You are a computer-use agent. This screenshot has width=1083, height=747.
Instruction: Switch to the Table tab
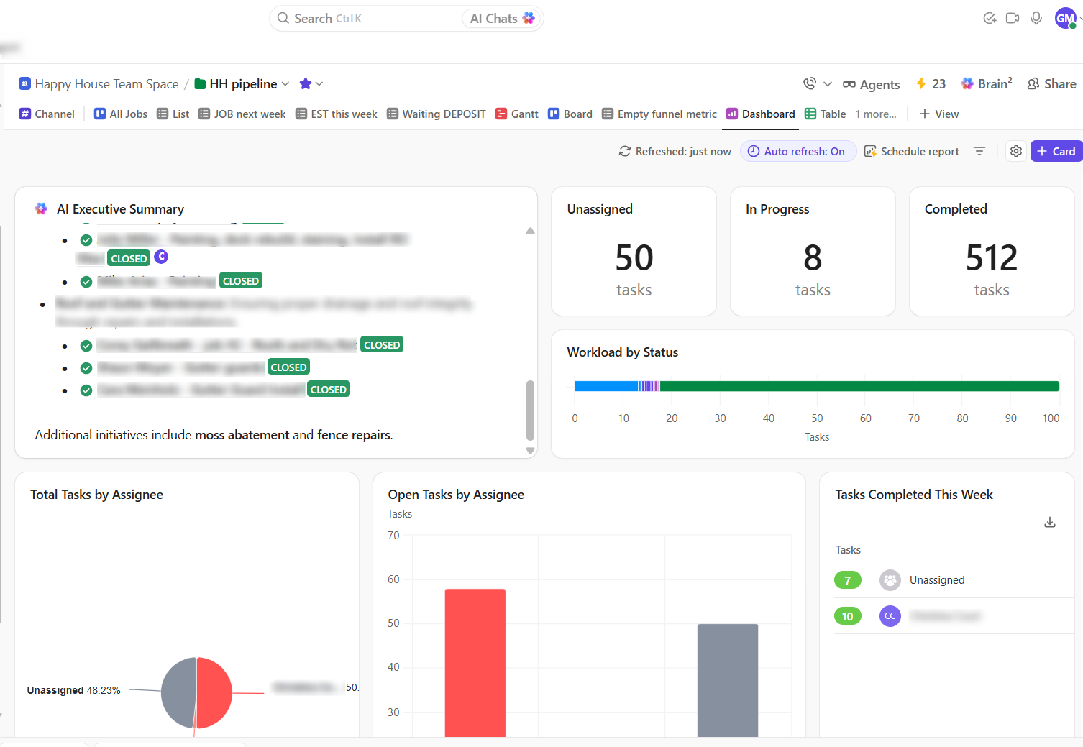pos(826,114)
